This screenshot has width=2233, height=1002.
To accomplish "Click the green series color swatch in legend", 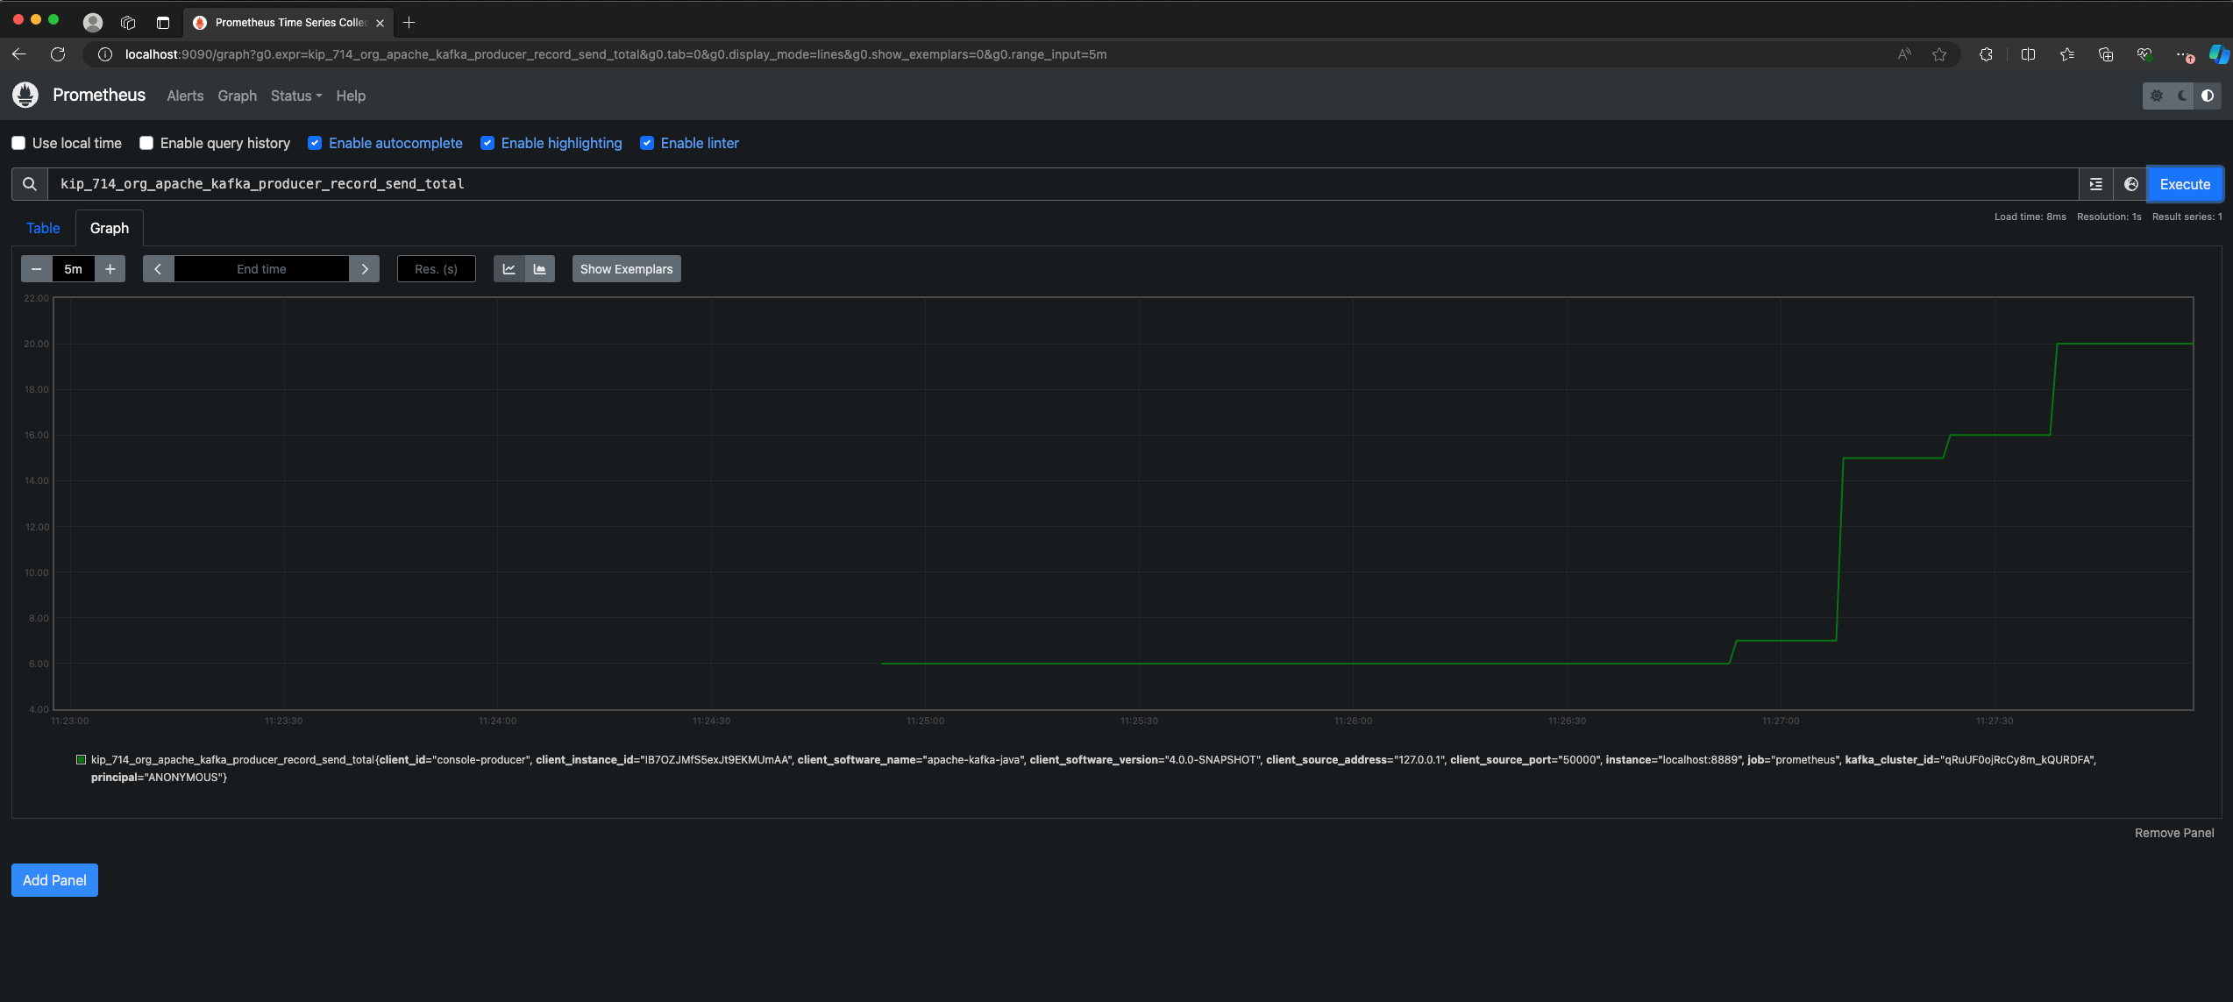I will 81,760.
